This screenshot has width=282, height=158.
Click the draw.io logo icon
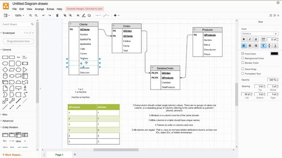click(x=6, y=6)
